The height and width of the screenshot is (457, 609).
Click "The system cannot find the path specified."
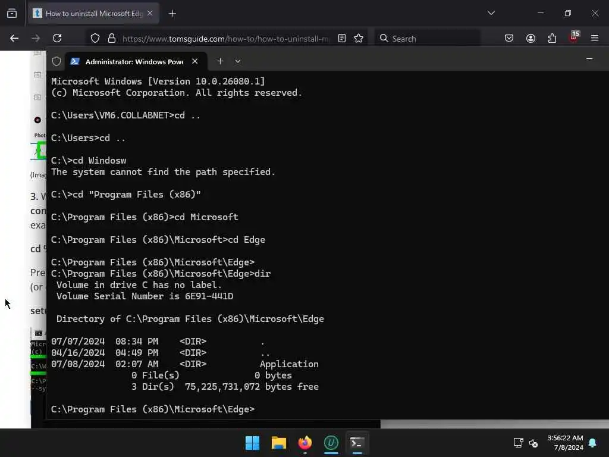coord(163,172)
